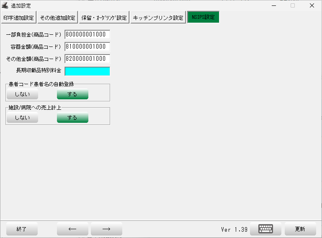Click the right arrow navigation button

coord(106,229)
